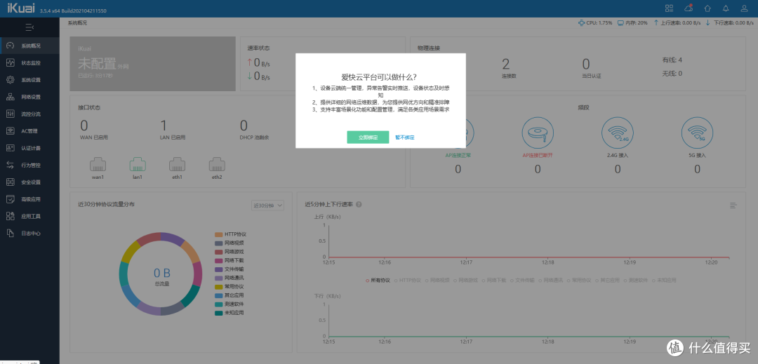Open 日志中心 in the sidebar
Screen dimensions: 758x364
coord(30,233)
